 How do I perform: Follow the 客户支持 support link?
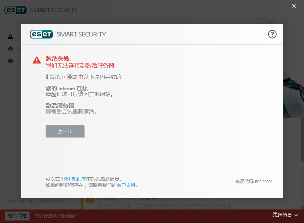[x=126, y=185]
